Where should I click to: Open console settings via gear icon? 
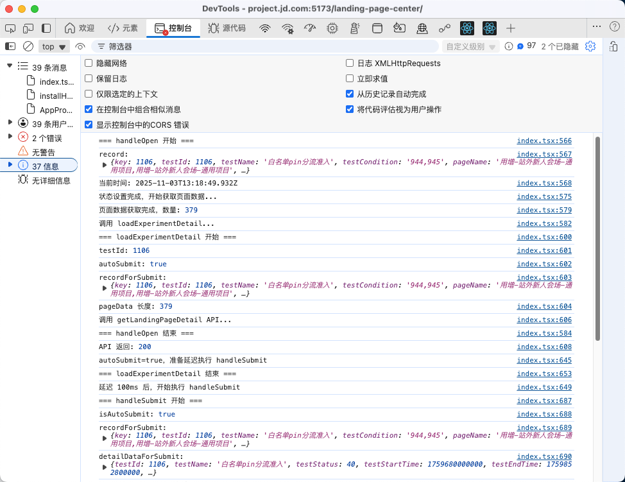[590, 46]
